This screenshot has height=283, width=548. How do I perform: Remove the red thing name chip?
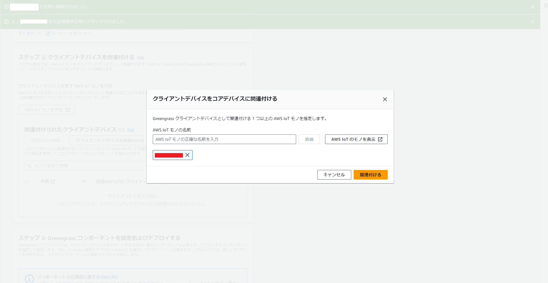click(x=188, y=155)
